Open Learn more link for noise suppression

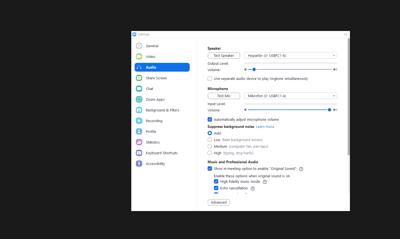point(265,126)
